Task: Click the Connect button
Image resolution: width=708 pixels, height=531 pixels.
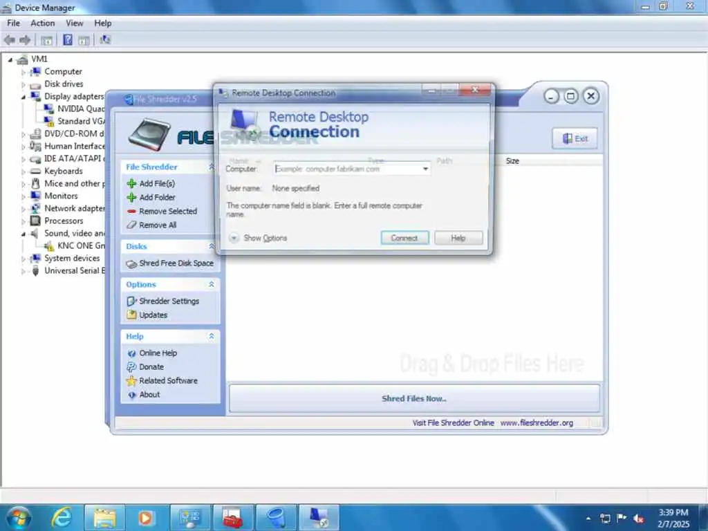Action: click(x=404, y=238)
